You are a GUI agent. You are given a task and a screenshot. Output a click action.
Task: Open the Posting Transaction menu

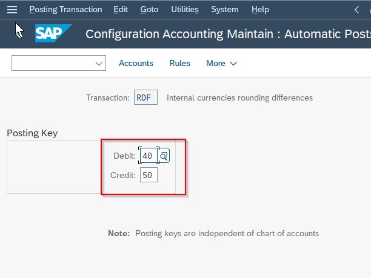click(x=66, y=10)
